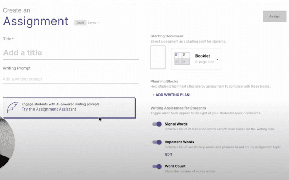Toggle off the Signal Words switch
Screen dimensions: 289x180
[x=157, y=124]
